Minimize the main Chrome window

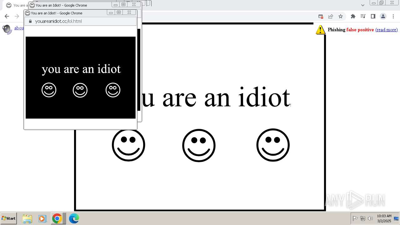pyautogui.click(x=373, y=3)
